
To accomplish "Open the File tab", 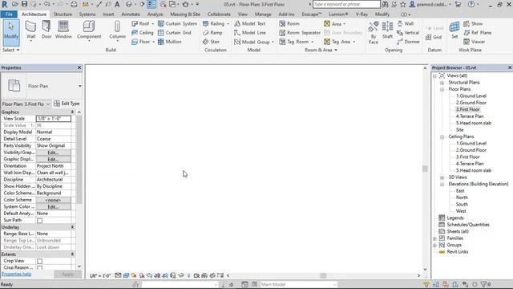I will point(9,14).
